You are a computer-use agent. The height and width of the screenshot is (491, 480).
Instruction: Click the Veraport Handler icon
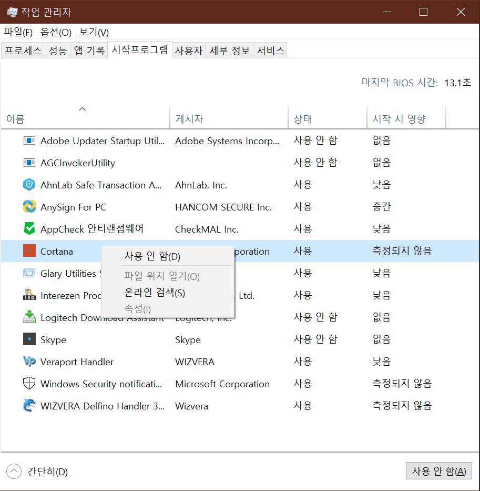click(x=29, y=362)
